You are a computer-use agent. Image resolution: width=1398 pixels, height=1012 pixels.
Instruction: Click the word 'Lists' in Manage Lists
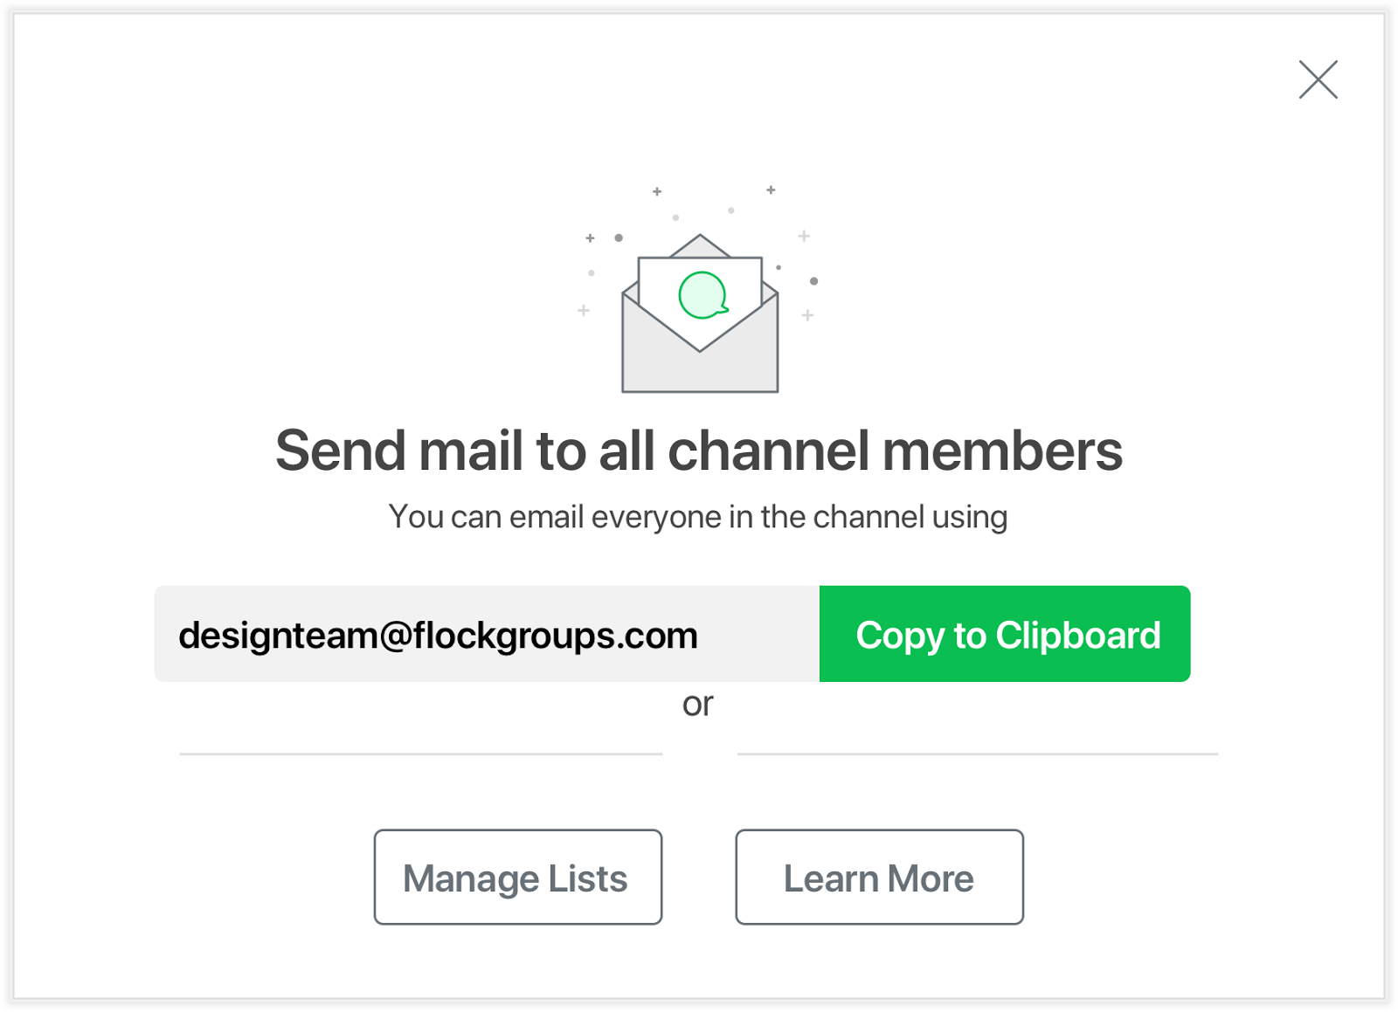[588, 878]
